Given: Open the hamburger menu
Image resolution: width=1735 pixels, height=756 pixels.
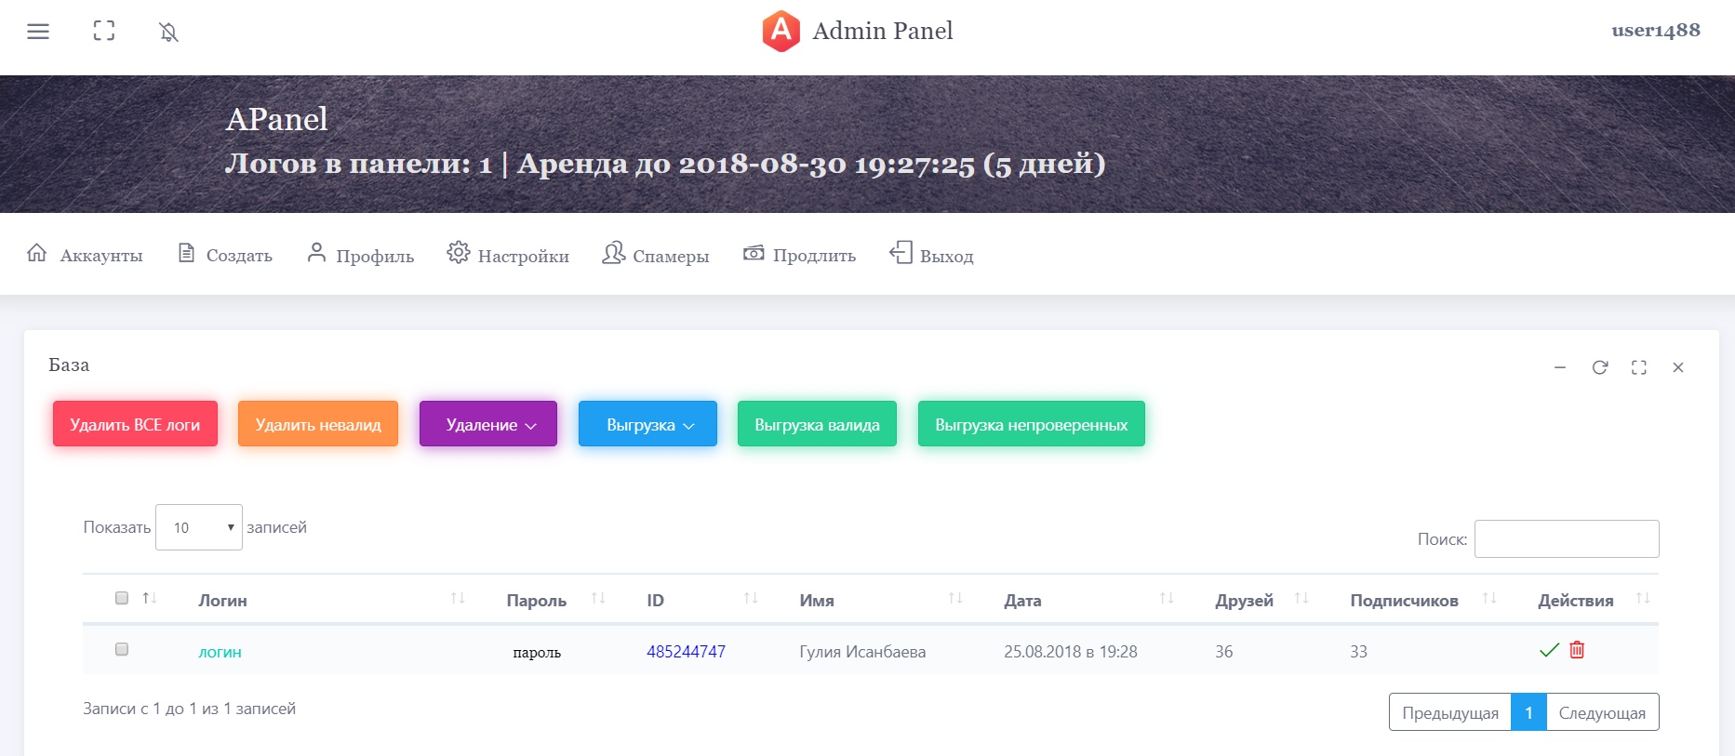Looking at the screenshot, I should pos(38,32).
